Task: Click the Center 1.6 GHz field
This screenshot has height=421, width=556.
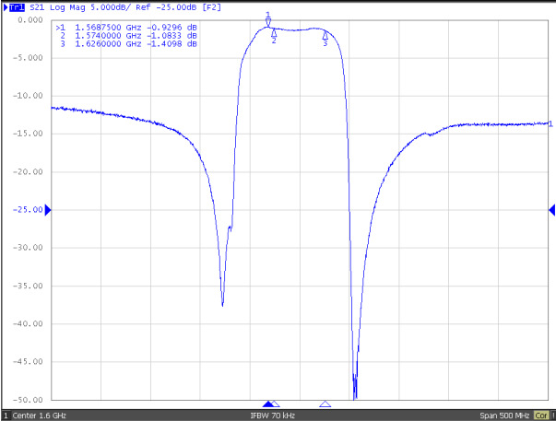Action: tap(39, 415)
